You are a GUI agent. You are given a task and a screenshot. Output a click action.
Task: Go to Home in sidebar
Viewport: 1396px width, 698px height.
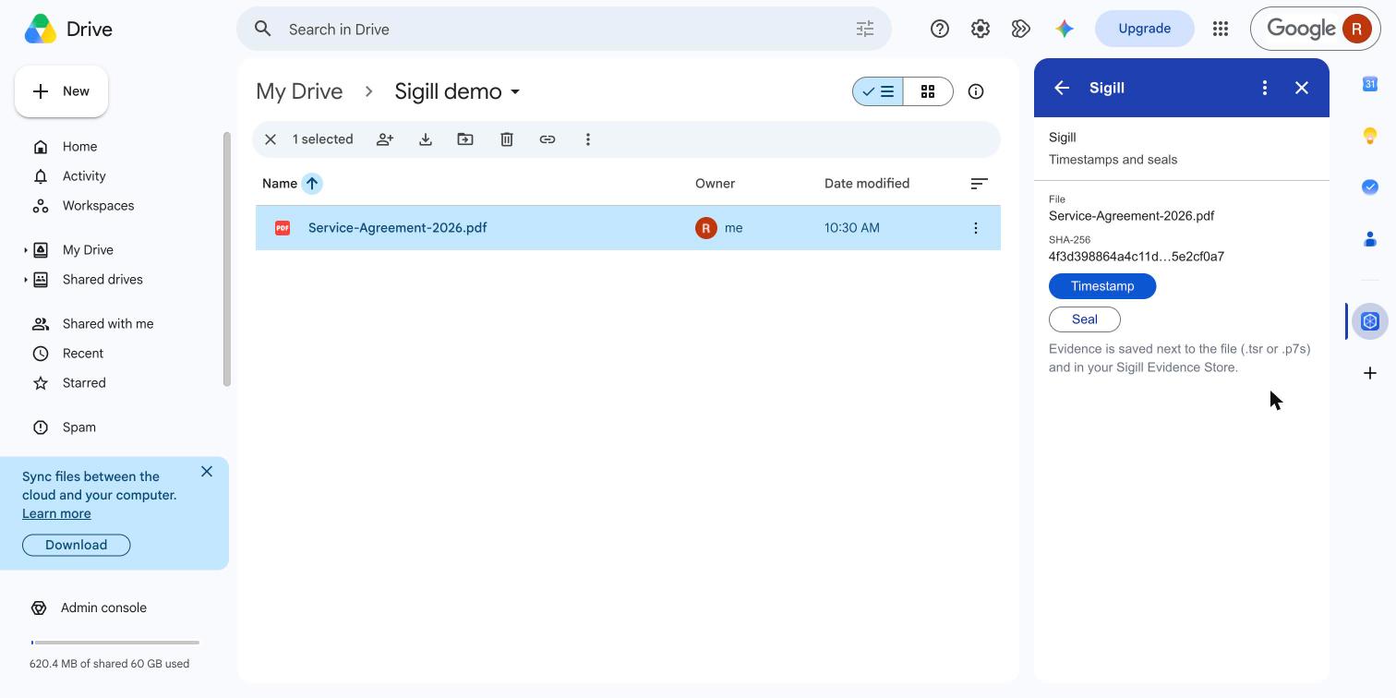tap(79, 147)
